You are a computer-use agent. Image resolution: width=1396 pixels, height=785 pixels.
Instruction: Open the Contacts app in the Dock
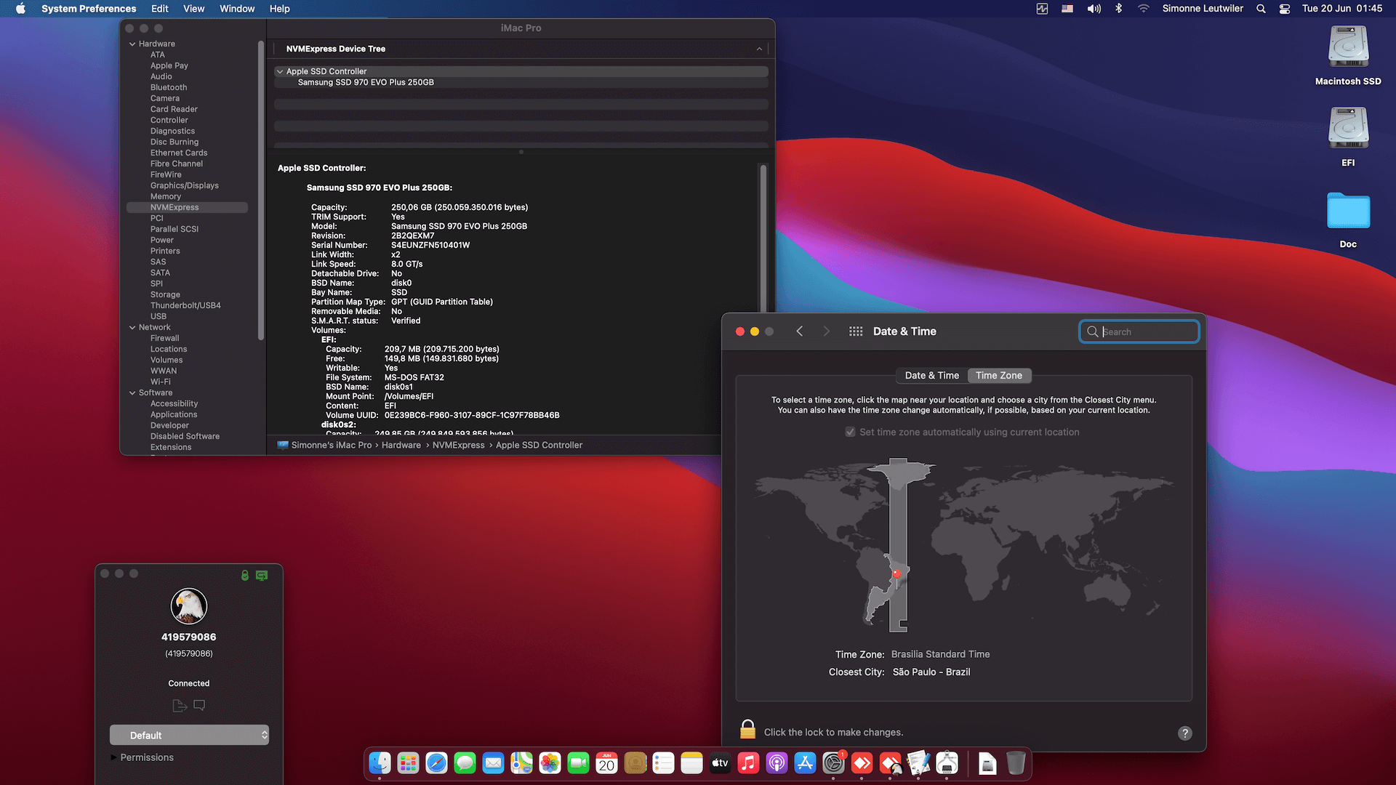tap(635, 762)
